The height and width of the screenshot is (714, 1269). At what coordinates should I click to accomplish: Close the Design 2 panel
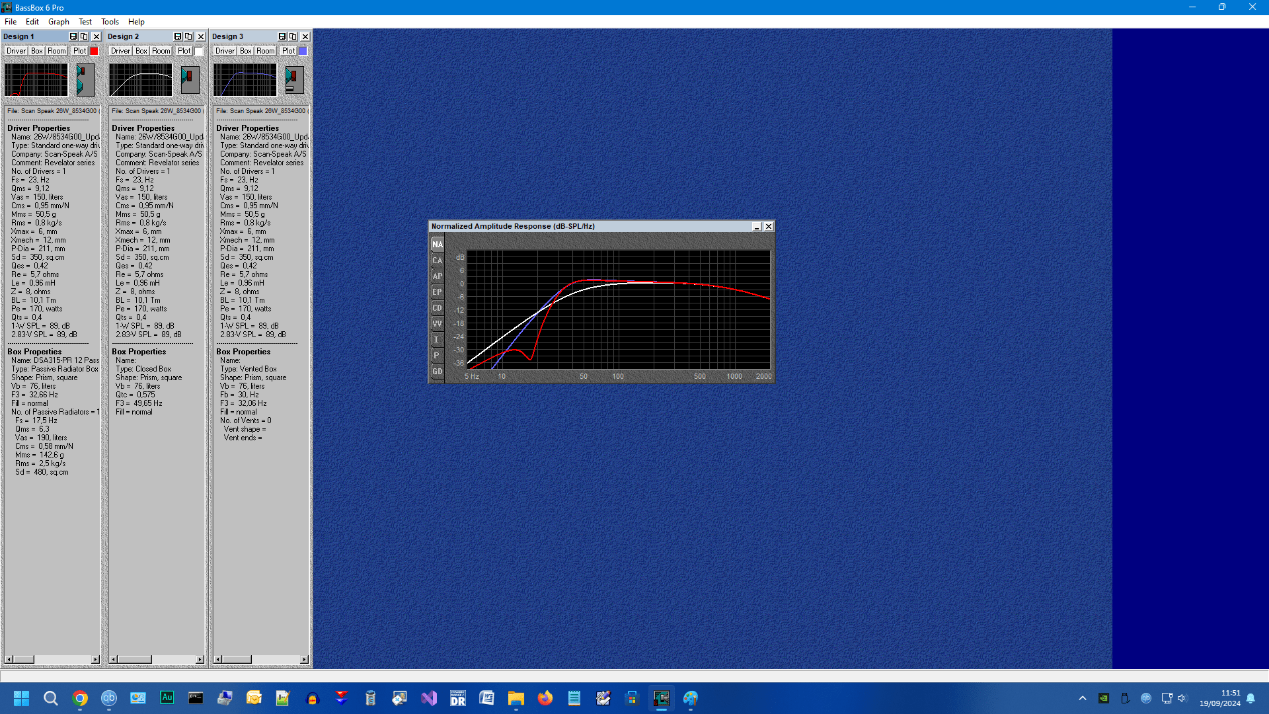pos(201,36)
